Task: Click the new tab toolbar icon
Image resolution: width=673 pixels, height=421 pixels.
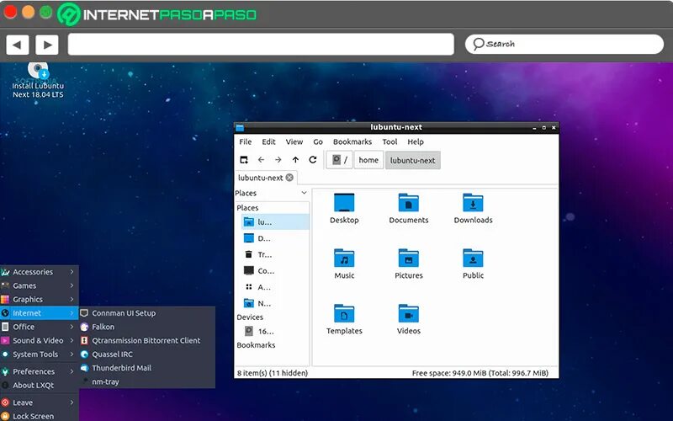Action: pos(244,160)
